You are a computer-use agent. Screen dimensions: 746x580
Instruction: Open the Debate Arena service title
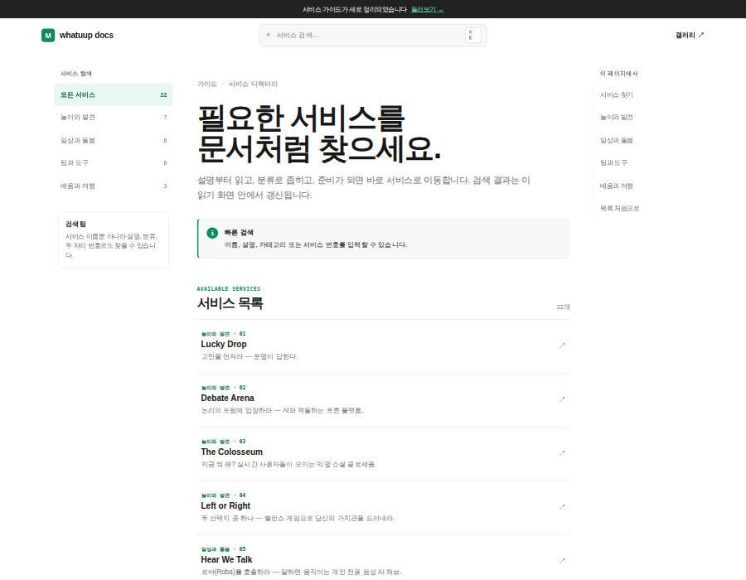point(227,398)
